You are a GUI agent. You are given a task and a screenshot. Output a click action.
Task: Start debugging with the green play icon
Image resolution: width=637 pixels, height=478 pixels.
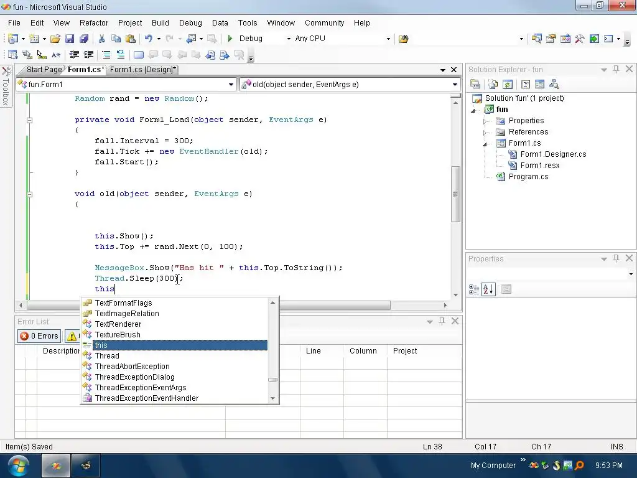coord(230,39)
